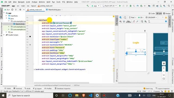This screenshot has width=174, height=98.
Task: Click the Clear All Constraints icon
Action: (x=134, y=21)
